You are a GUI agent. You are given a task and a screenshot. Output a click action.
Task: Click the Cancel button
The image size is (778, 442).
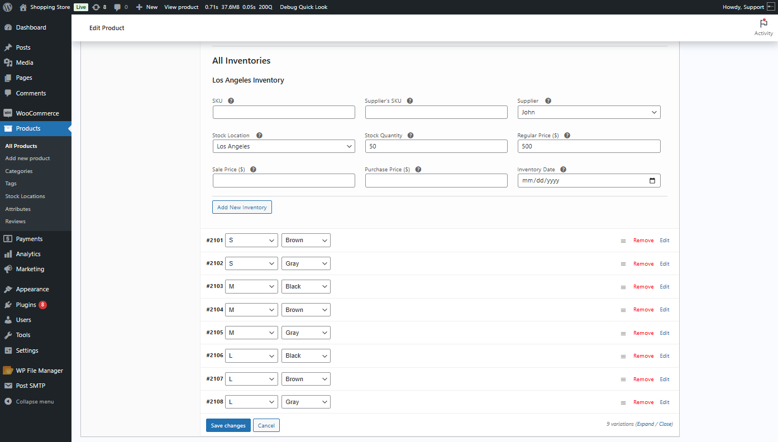266,425
